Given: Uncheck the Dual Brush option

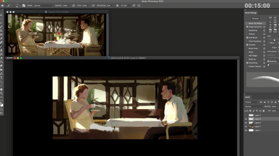Looking at the screenshot, I should click(247, 37).
